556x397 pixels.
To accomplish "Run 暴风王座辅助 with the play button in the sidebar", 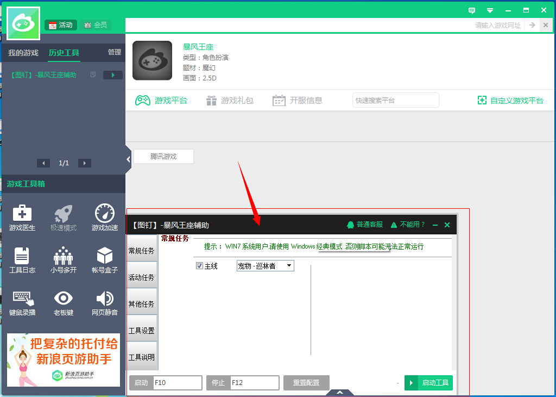I will coord(113,75).
